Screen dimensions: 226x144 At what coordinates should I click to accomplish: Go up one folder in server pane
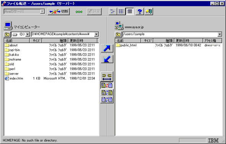pyautogui.click(x=118, y=34)
